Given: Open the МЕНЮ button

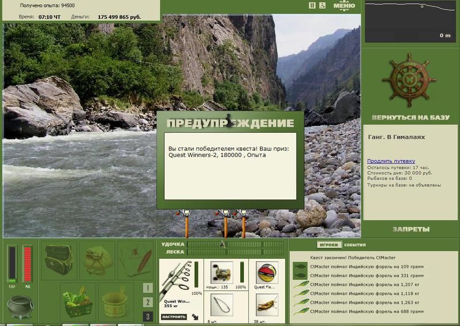Looking at the screenshot, I should tap(344, 5).
